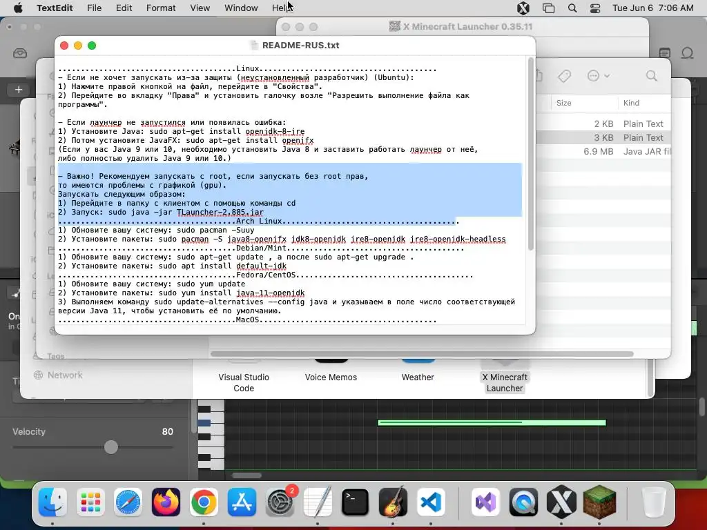The image size is (707, 530).
Task: Open Minecraft grass block from the Dock
Action: tap(599, 502)
